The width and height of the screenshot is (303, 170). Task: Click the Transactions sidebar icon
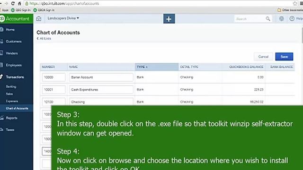coord(1,76)
